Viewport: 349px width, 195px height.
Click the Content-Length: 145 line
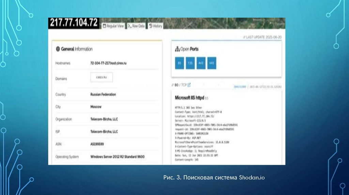[x=186, y=160]
